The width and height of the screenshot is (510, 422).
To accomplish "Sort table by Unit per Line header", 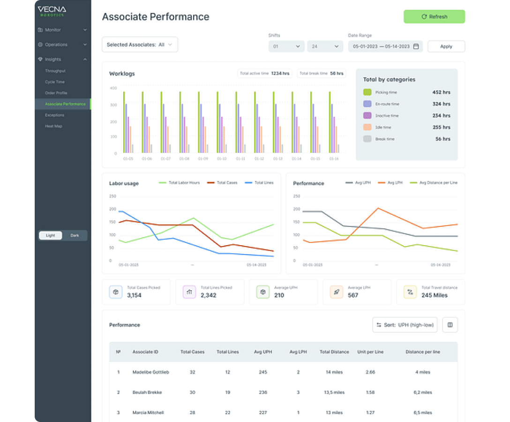I will (370, 352).
